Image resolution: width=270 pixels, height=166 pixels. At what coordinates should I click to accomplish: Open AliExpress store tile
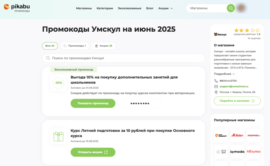pyautogui.click(x=253, y=152)
